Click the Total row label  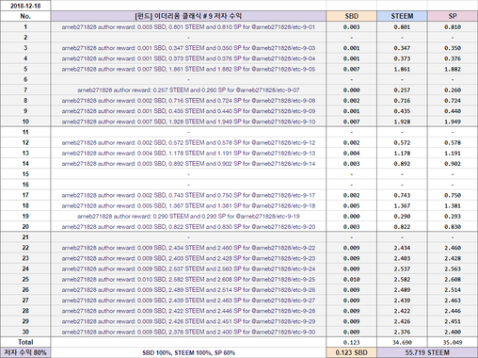(x=25, y=342)
